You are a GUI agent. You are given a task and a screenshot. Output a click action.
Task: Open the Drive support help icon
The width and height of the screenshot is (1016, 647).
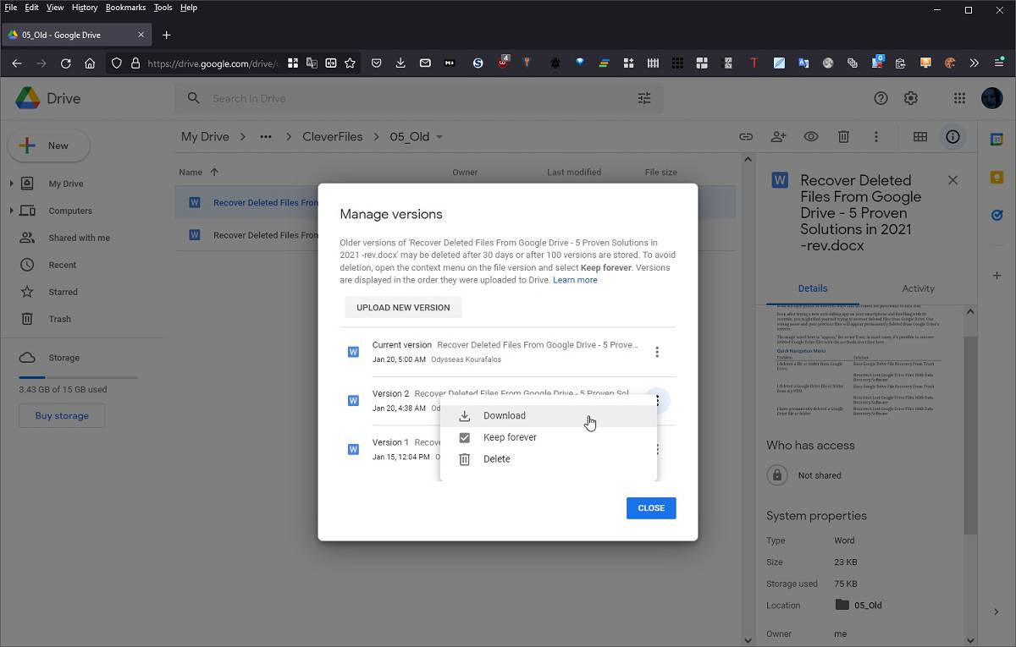click(x=881, y=98)
